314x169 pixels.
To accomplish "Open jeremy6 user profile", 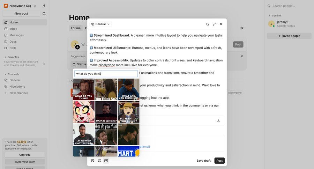I will (x=283, y=22).
